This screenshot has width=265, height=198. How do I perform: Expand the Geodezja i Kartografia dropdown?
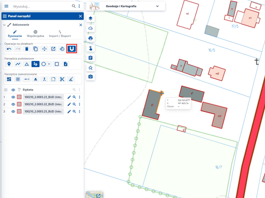(x=158, y=7)
